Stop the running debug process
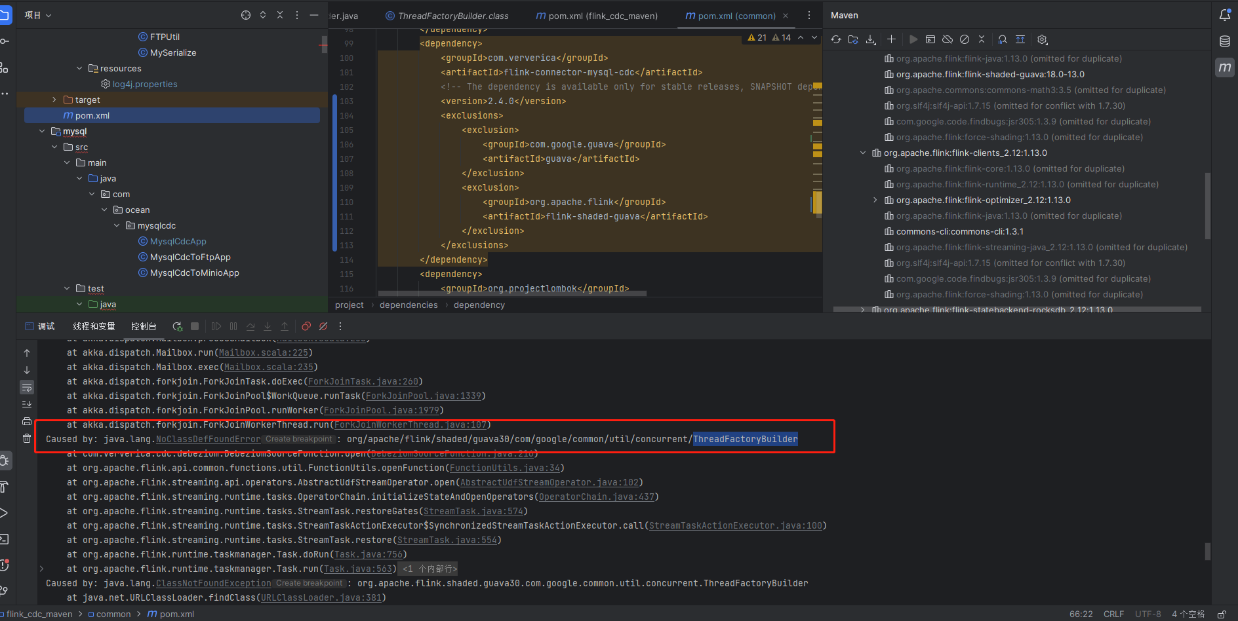1238x621 pixels. point(195,326)
